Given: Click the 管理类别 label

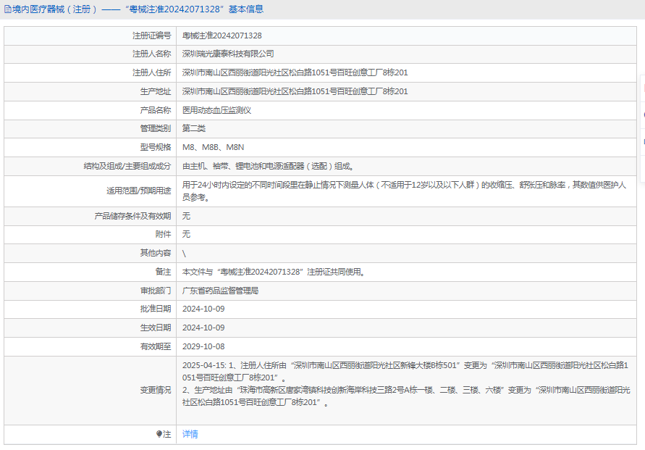Looking at the screenshot, I should [x=156, y=128].
